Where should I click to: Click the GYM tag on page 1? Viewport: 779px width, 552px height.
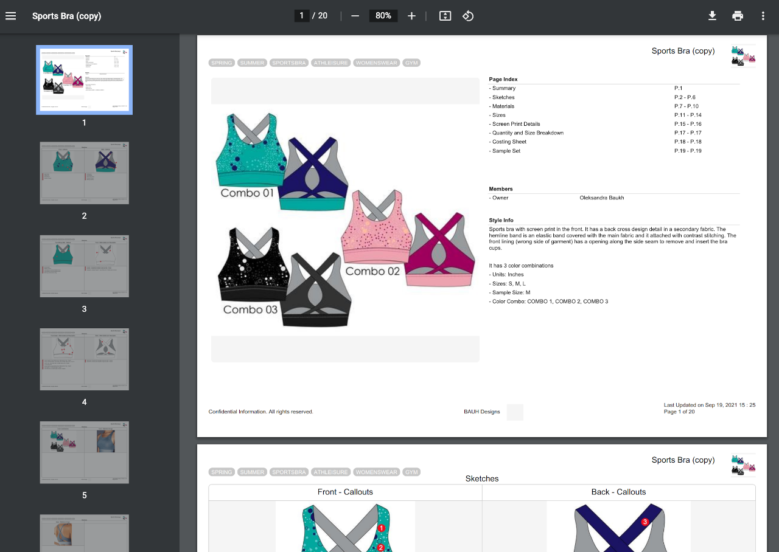[412, 63]
